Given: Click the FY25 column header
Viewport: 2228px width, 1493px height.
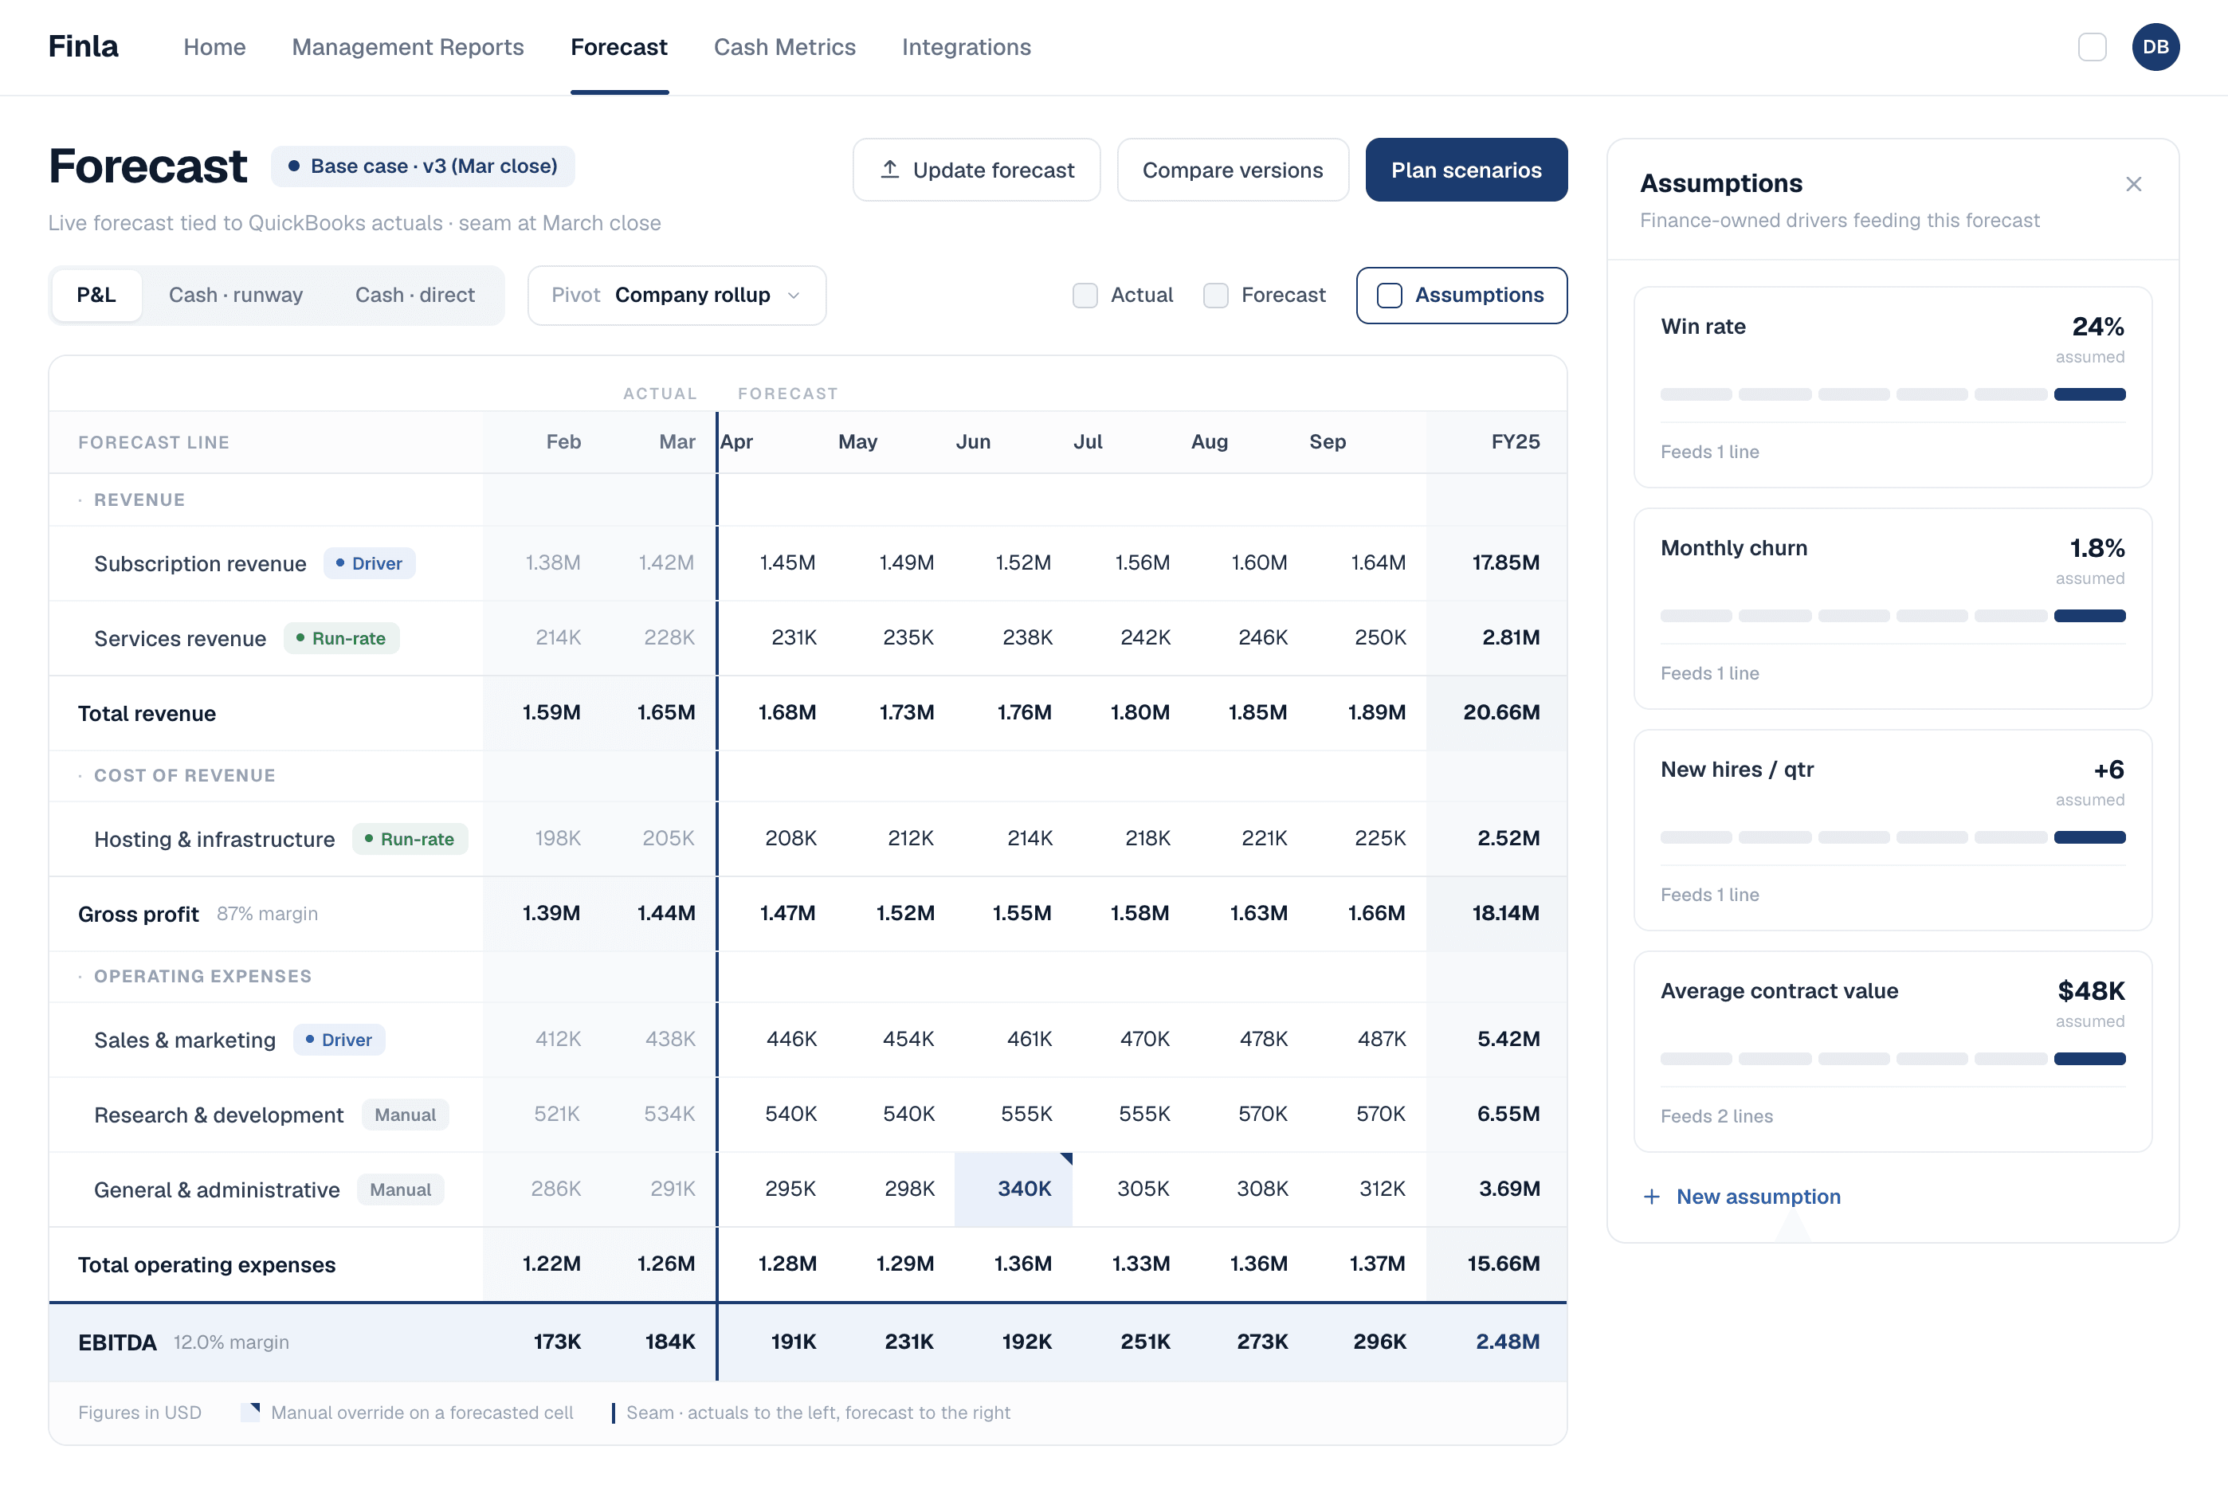Looking at the screenshot, I should pyautogui.click(x=1515, y=442).
